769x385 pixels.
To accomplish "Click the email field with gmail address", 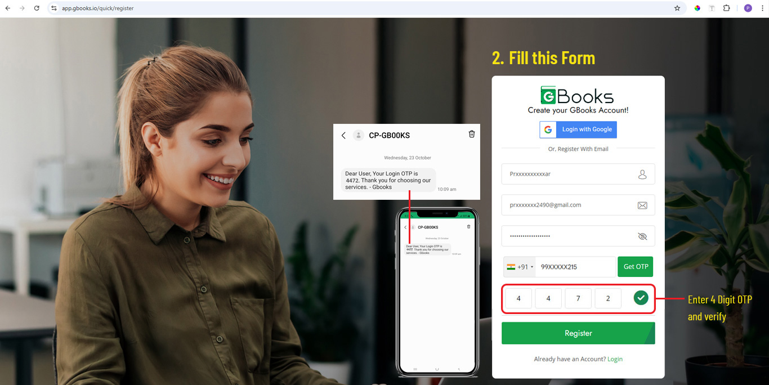I will [578, 205].
